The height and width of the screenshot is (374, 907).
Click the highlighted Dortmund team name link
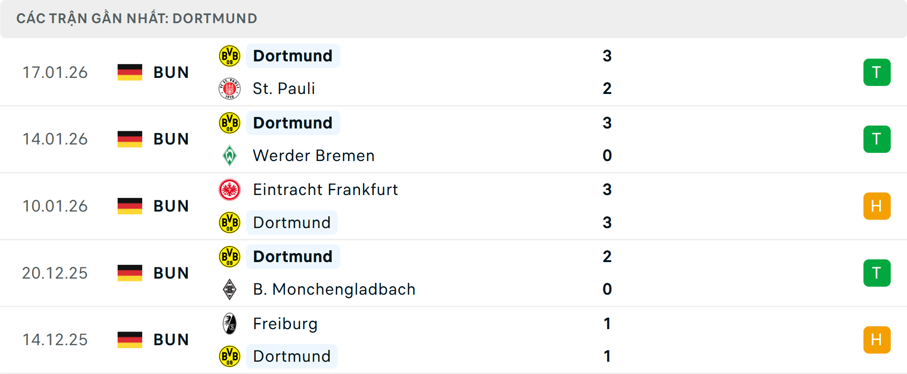(293, 55)
